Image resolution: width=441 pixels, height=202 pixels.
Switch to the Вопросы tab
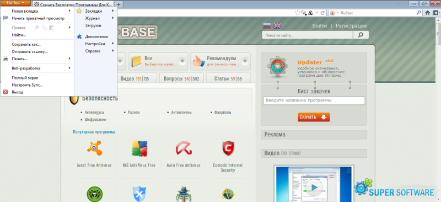tap(181, 78)
